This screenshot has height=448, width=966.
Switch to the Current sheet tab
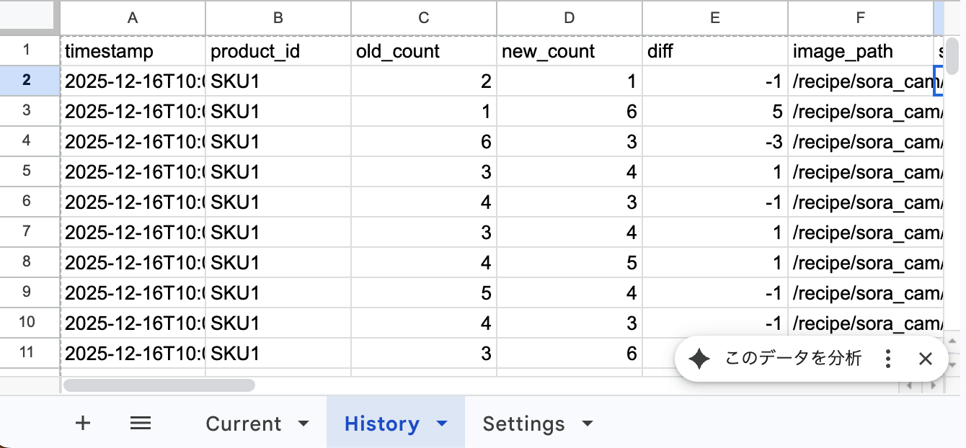(244, 424)
